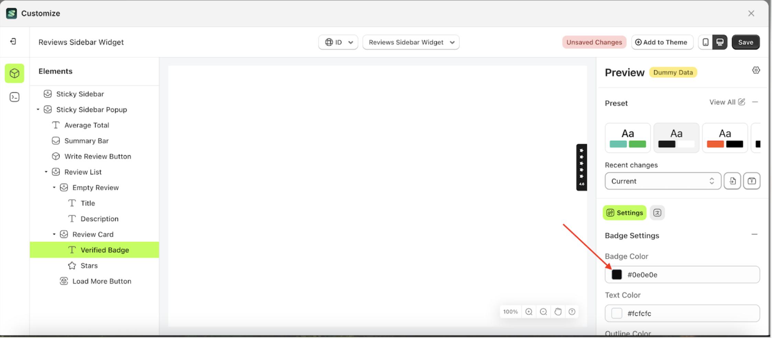
Task: Expand the Sticky Sidebar Popup tree item
Action: tap(38, 109)
